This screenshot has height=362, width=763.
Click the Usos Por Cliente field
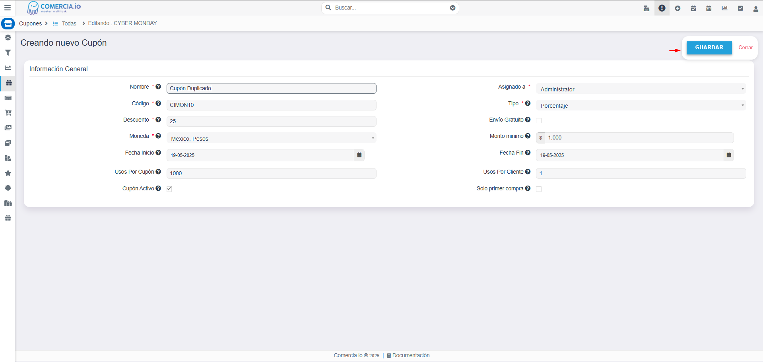[641, 173]
